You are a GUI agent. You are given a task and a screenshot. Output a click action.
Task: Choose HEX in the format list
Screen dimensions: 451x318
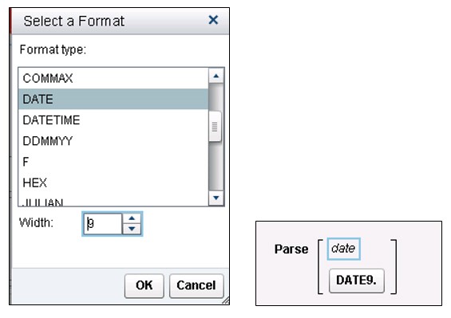[113, 183]
